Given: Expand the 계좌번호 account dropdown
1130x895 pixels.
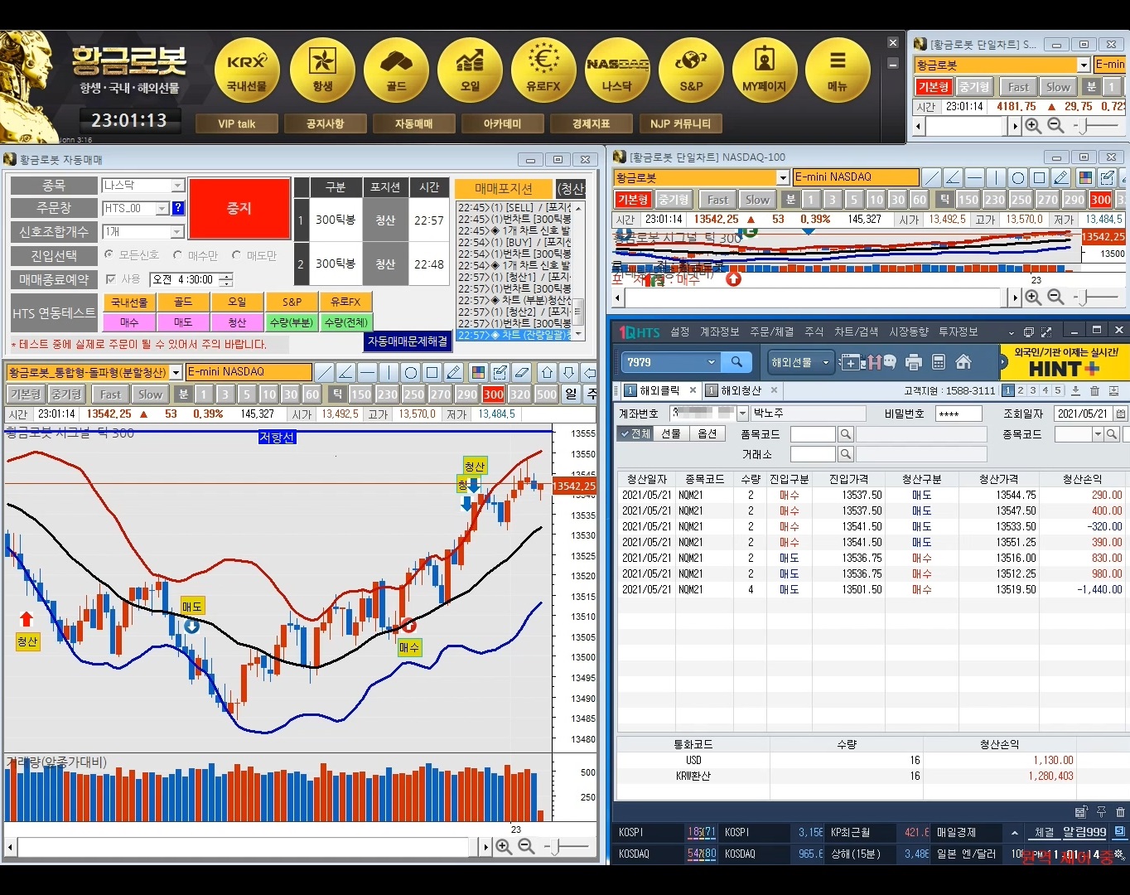Looking at the screenshot, I should pyautogui.click(x=742, y=414).
